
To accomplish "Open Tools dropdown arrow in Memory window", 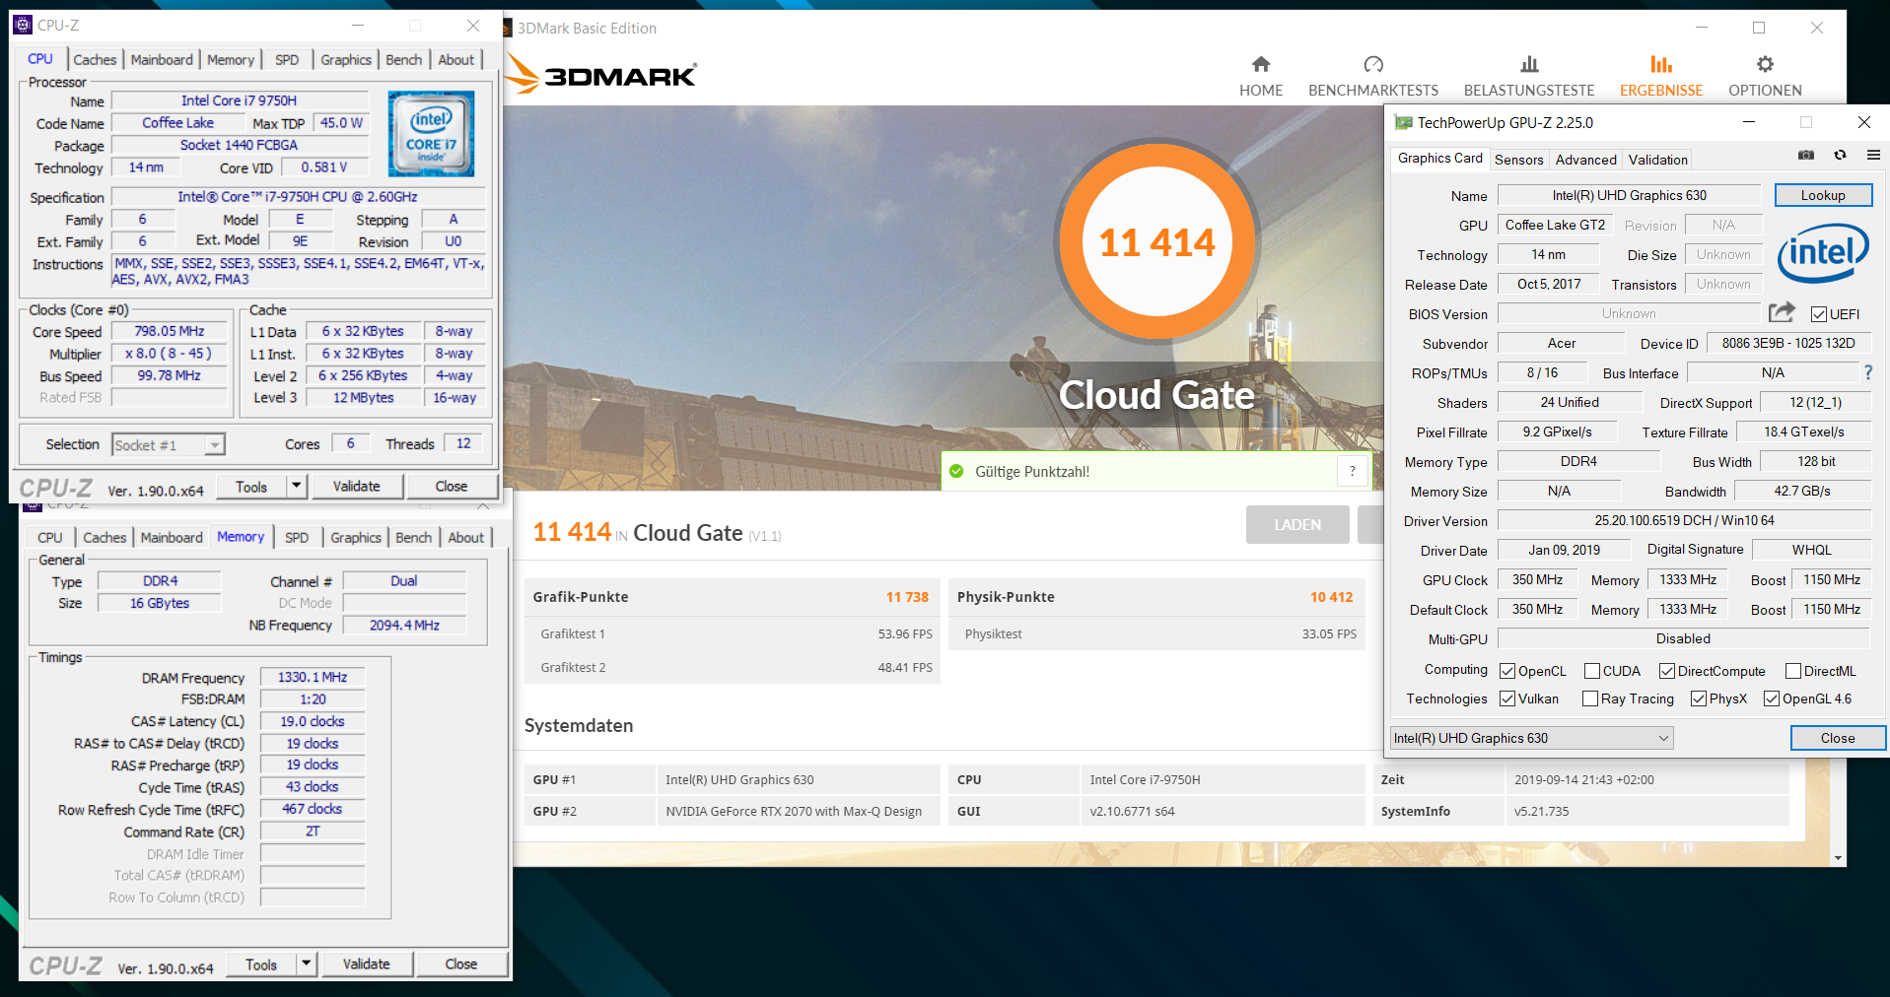I will point(307,964).
